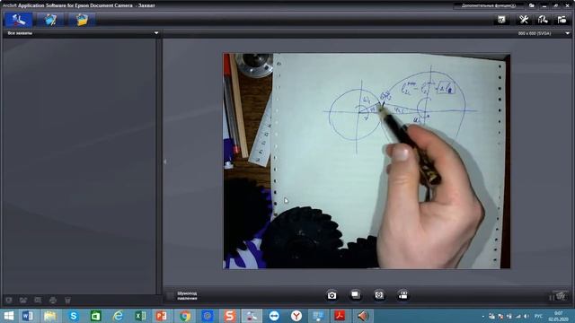Screen dimensions: 575x323
Task: Click the burst capture icon
Action: [356, 295]
